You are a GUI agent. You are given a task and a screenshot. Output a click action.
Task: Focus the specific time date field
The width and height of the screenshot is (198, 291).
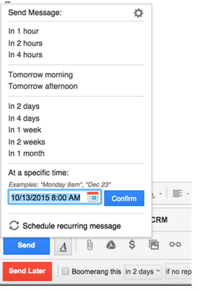tap(55, 197)
